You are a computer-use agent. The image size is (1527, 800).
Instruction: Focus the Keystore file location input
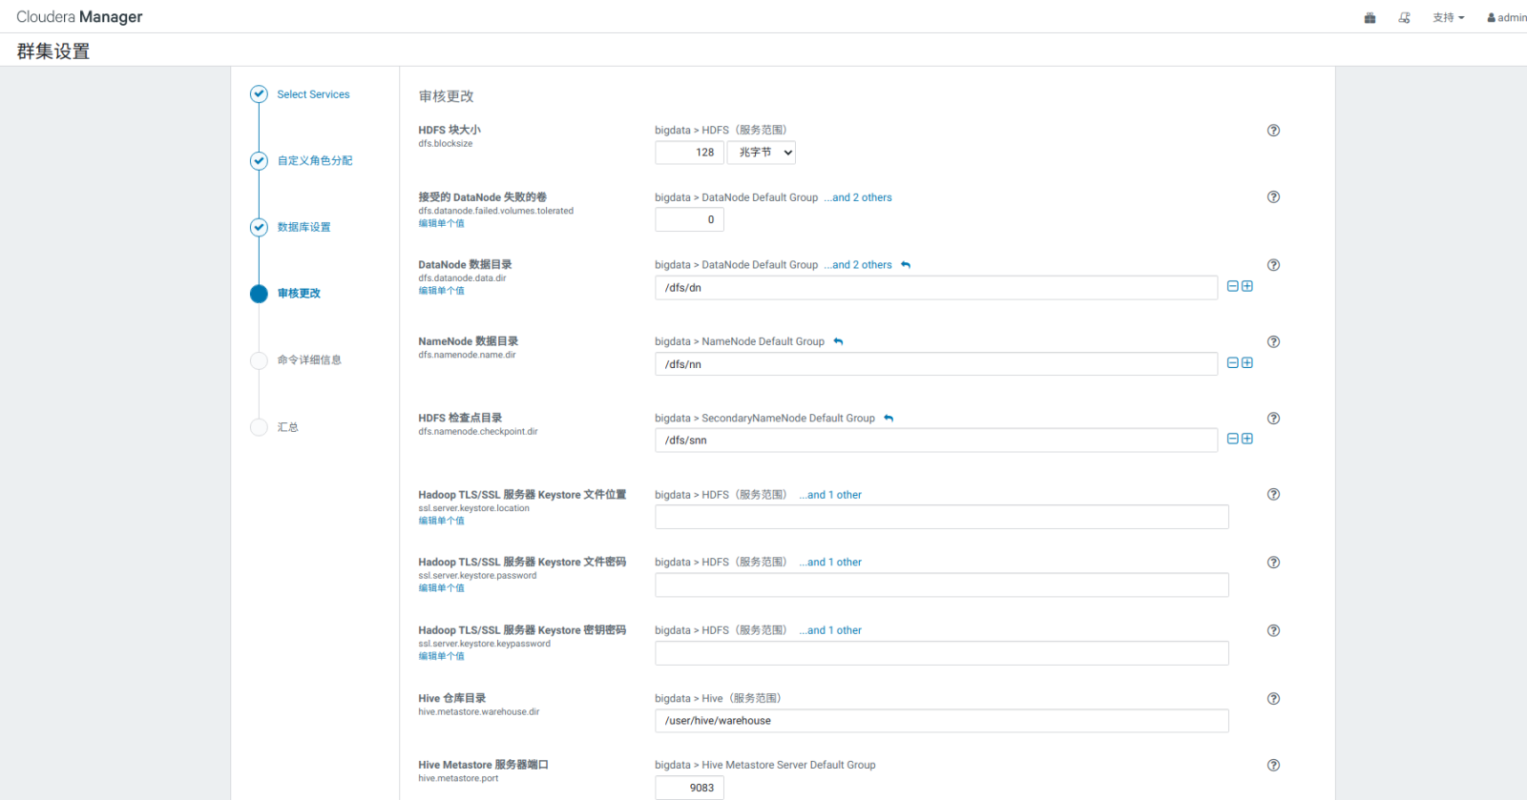coord(941,518)
